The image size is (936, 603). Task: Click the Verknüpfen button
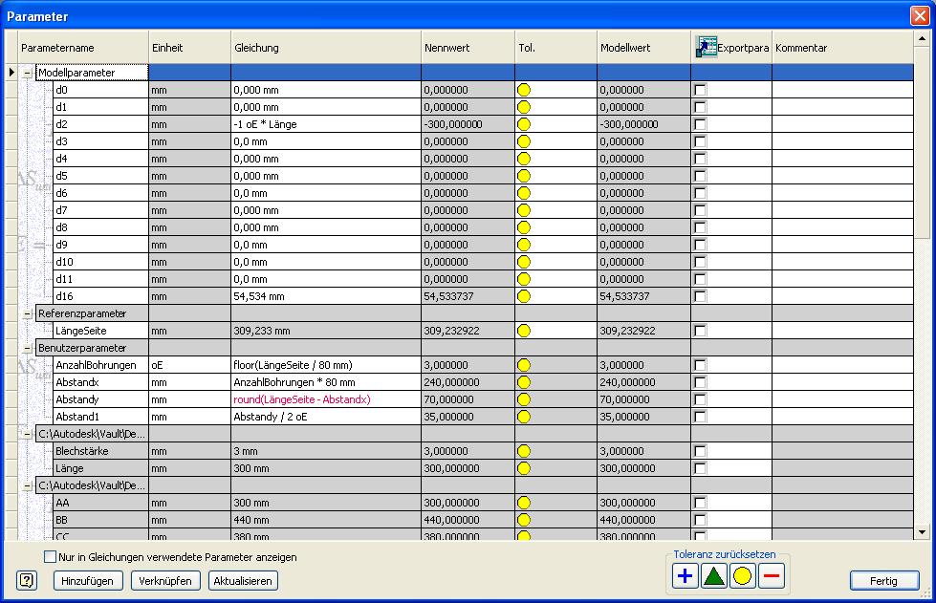[x=165, y=580]
